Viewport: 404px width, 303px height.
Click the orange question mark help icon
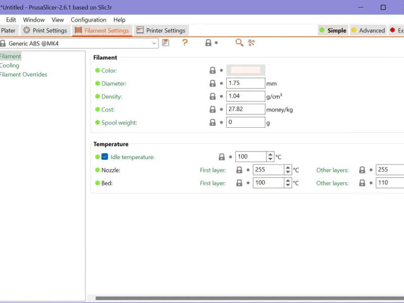[185, 43]
